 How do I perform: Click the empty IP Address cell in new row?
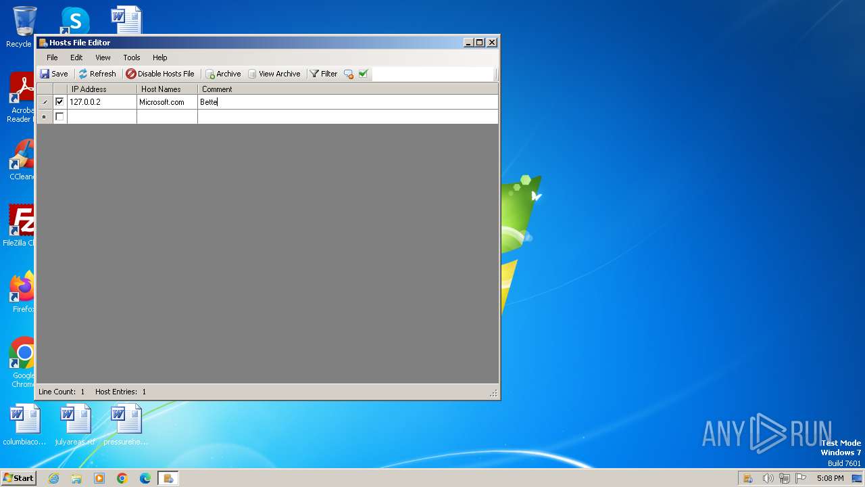(x=102, y=117)
